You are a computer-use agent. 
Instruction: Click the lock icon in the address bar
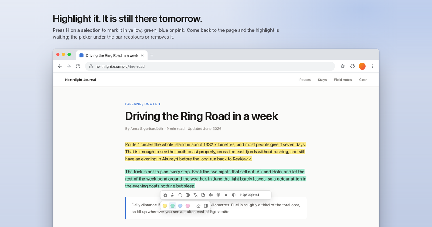[91, 66]
